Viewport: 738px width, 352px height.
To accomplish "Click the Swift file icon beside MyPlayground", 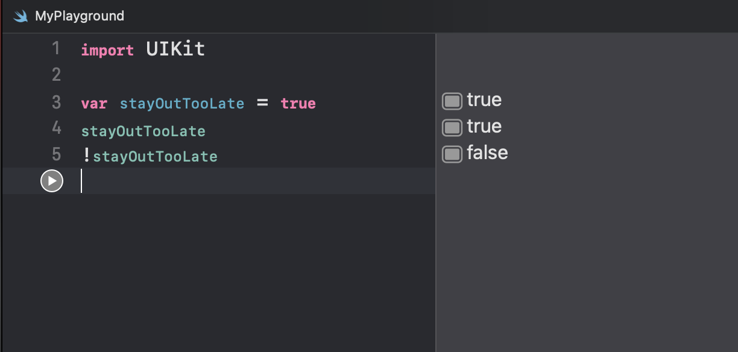I will click(x=20, y=16).
